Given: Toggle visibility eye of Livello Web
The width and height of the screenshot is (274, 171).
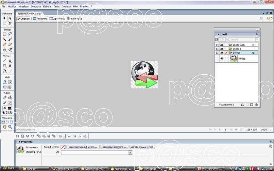Looking at the screenshot, I should coord(222,45).
